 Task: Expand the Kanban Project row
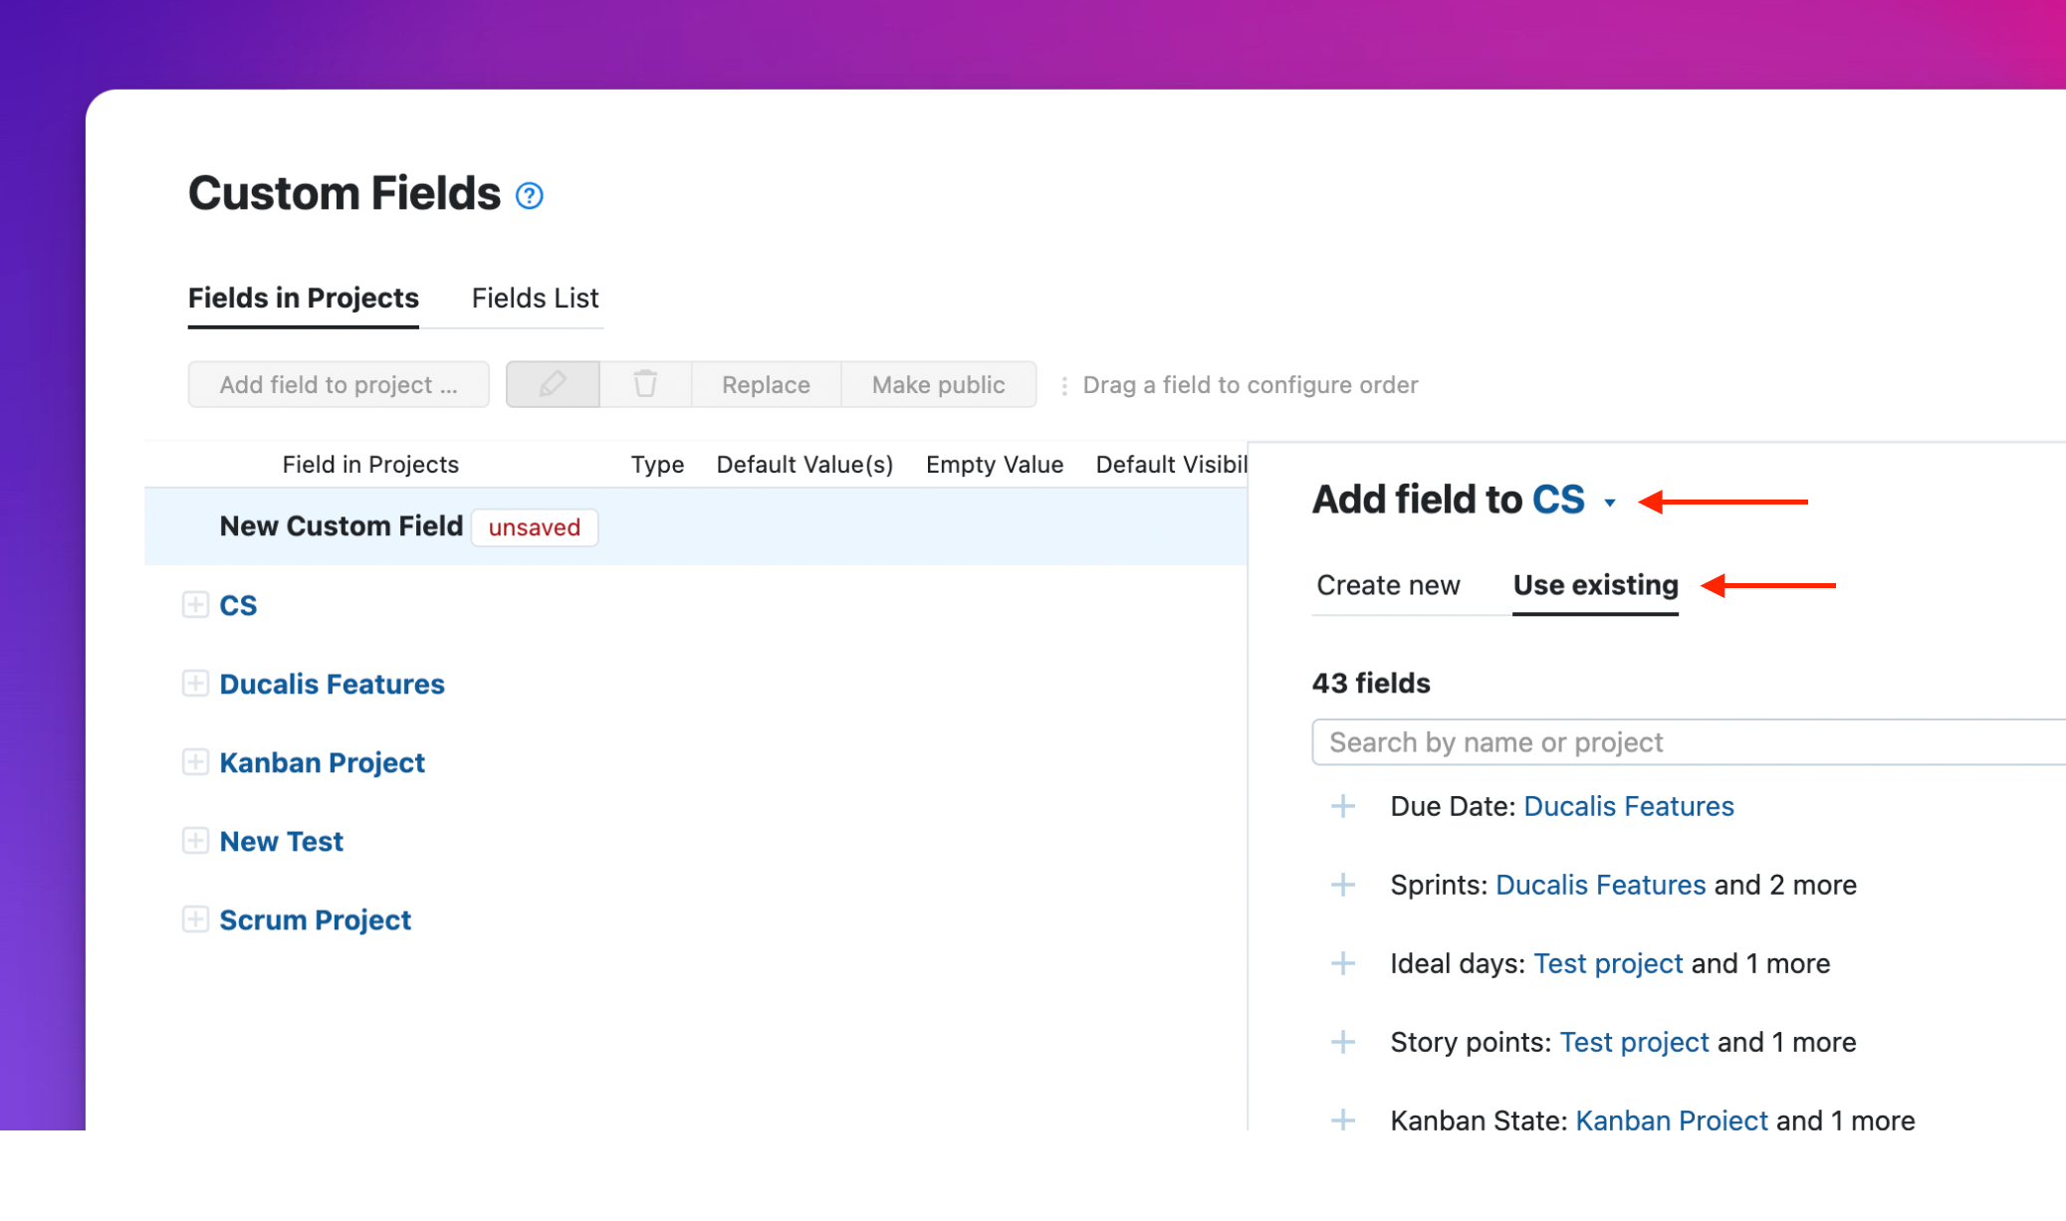pyautogui.click(x=195, y=762)
